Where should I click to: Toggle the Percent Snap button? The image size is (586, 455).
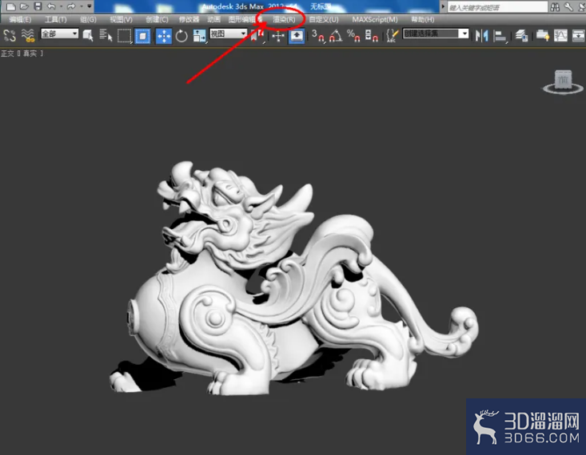click(x=353, y=36)
